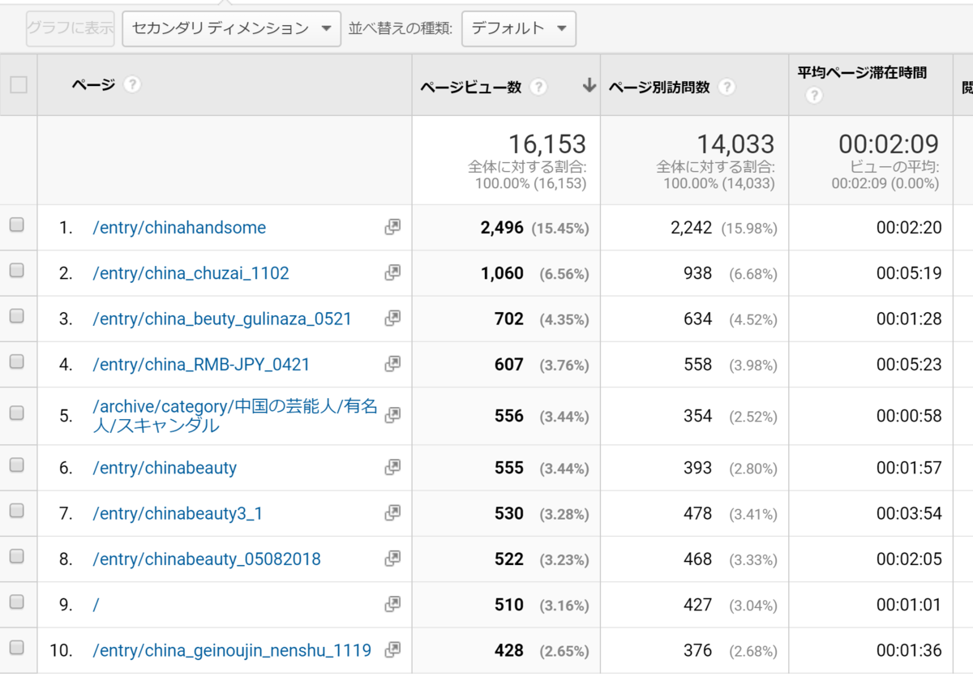Open the /entry/china_geinoujin_nenshu_1119 link

232,650
